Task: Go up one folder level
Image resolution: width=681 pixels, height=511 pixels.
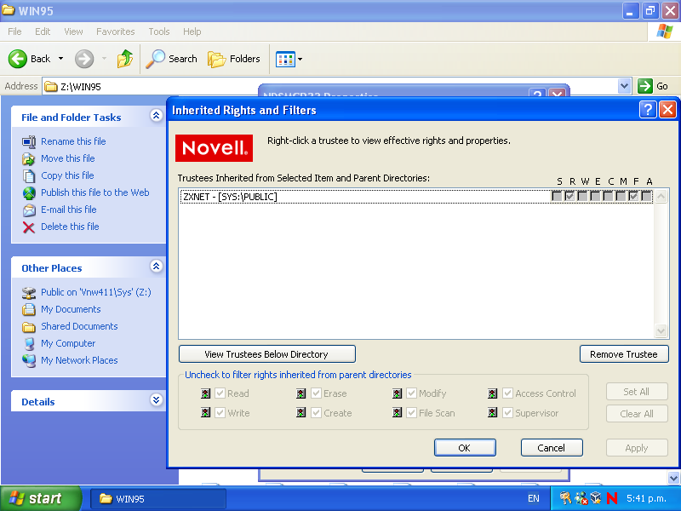Action: pos(124,59)
